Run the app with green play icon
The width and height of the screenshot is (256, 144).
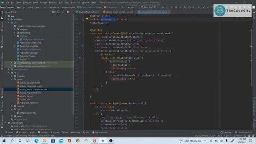pos(163,7)
